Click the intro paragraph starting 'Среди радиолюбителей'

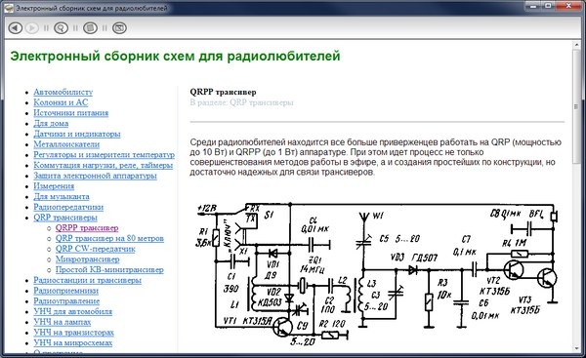coord(376,157)
